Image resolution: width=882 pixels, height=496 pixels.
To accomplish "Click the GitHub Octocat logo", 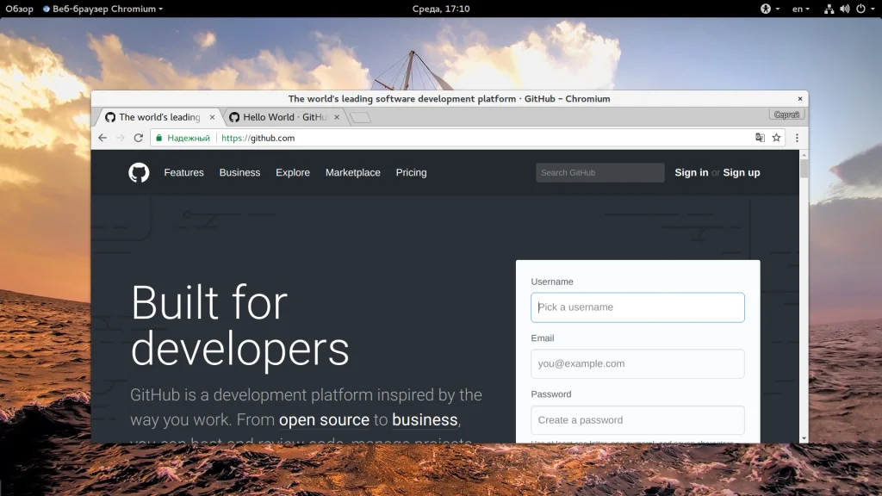I will 139,173.
